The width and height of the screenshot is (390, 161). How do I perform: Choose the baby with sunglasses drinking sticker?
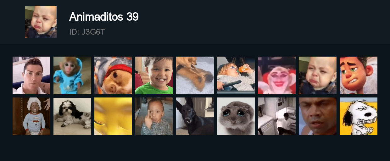pos(236,75)
